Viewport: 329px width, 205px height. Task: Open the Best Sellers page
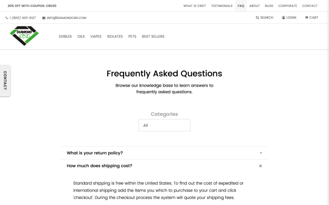[153, 36]
